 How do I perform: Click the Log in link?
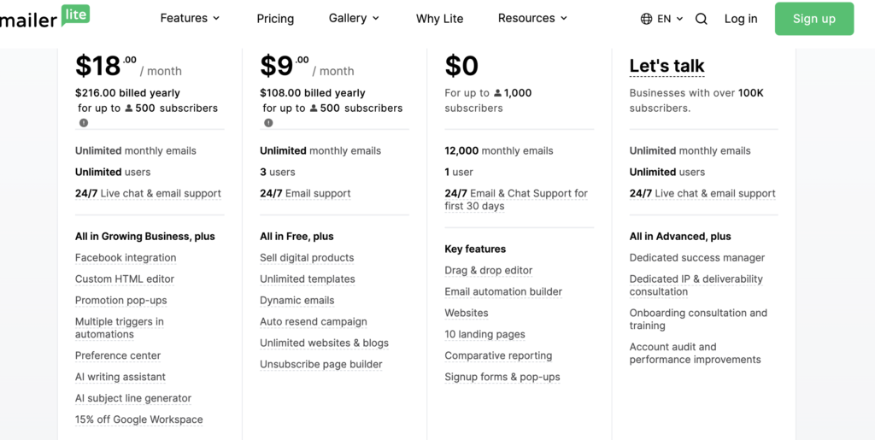coord(740,19)
